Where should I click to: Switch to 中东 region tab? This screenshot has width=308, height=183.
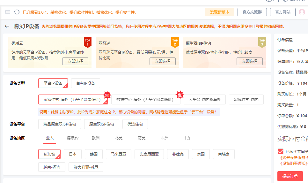click(187, 138)
